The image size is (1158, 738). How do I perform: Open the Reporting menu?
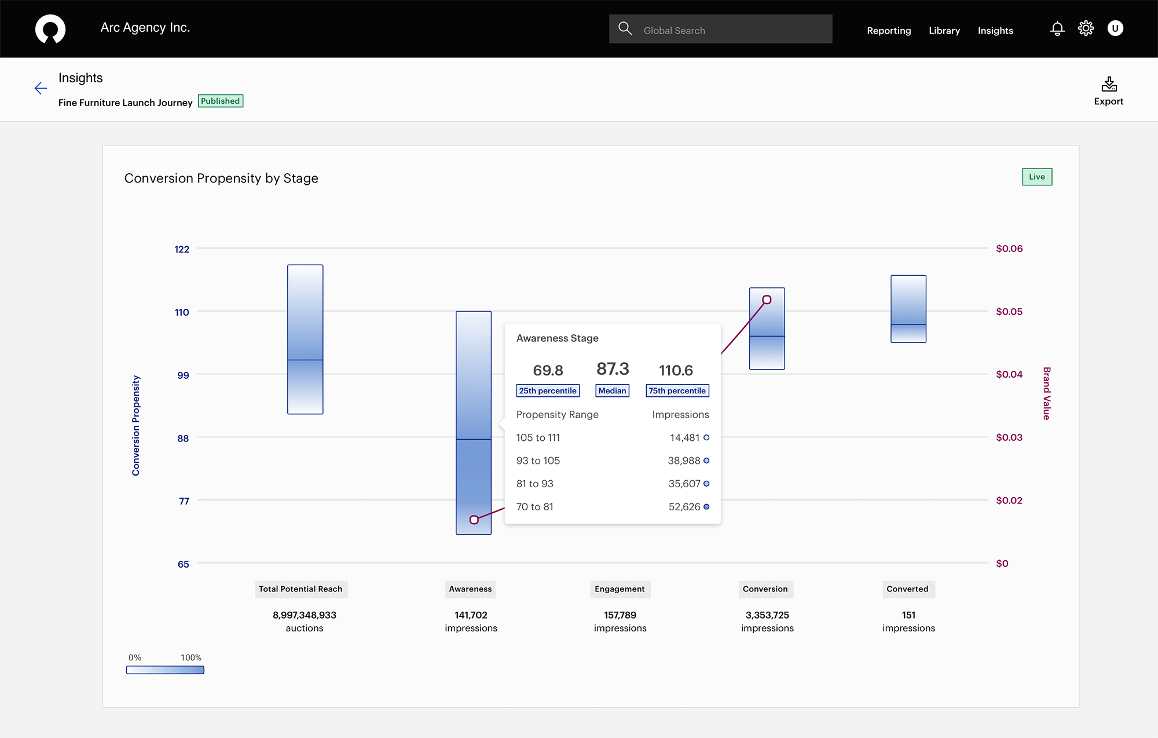click(889, 31)
